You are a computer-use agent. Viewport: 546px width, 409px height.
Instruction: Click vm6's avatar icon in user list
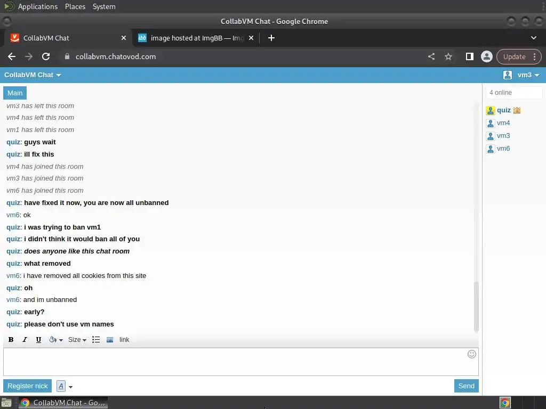tap(491, 149)
